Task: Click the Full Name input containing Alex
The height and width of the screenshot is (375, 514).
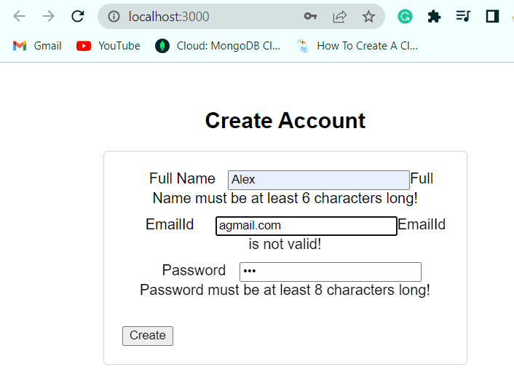Action: [319, 180]
